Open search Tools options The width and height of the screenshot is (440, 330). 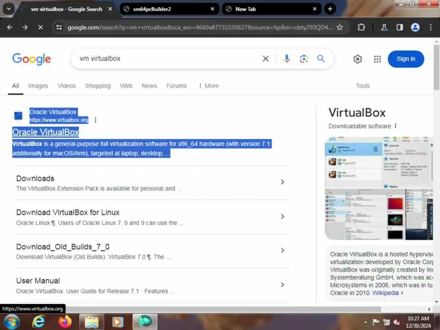(x=363, y=86)
